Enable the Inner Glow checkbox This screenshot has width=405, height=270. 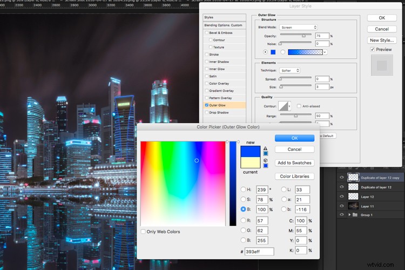click(x=207, y=69)
